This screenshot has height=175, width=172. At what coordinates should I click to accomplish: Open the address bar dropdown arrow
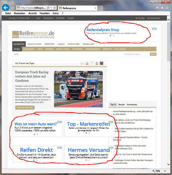(x=51, y=8)
